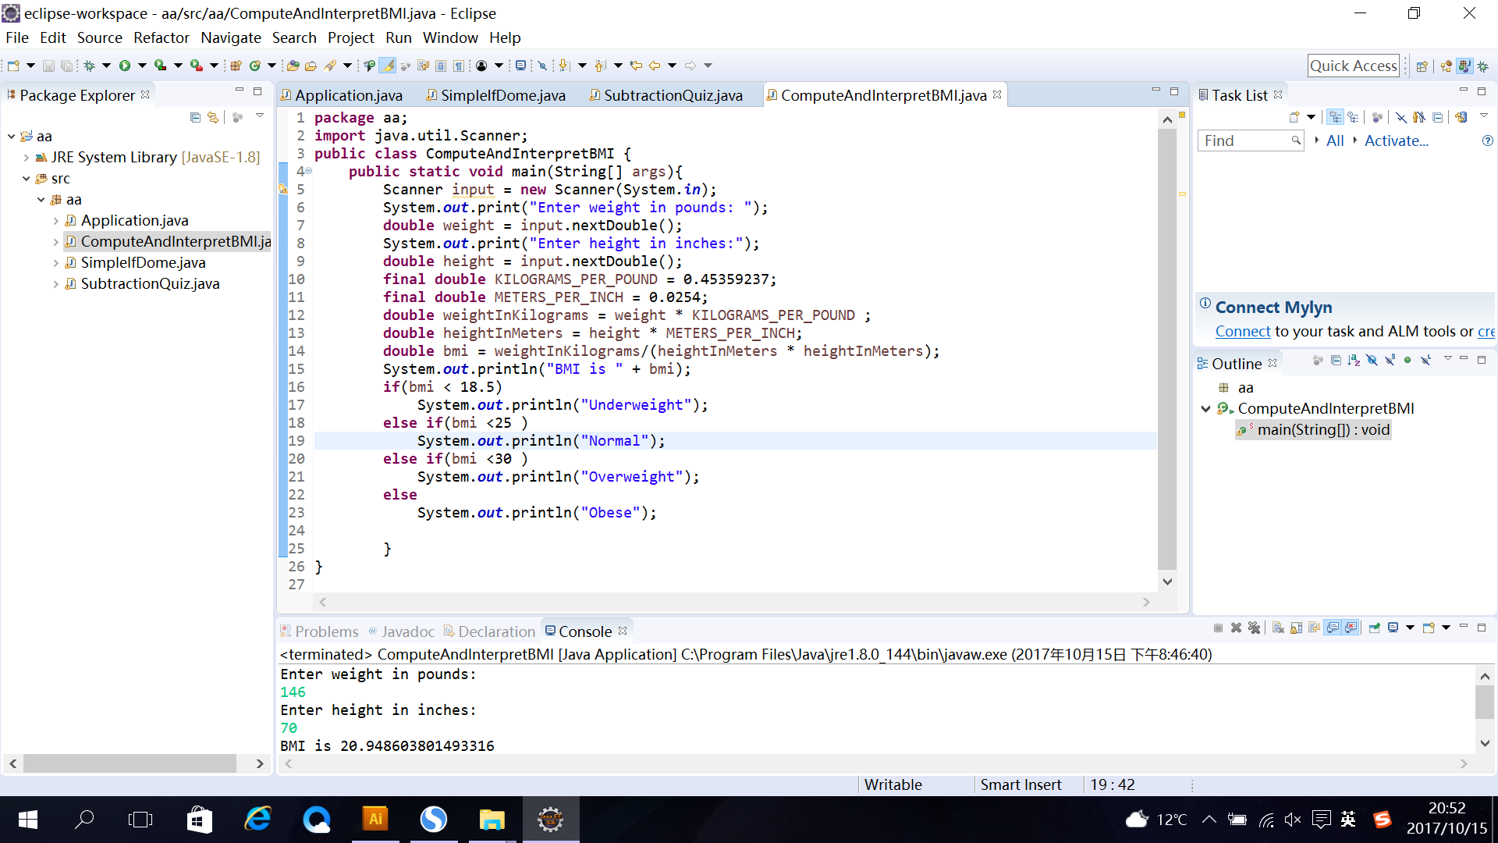The height and width of the screenshot is (843, 1498).
Task: Open Package Explorer view menu triangle
Action: tap(260, 116)
